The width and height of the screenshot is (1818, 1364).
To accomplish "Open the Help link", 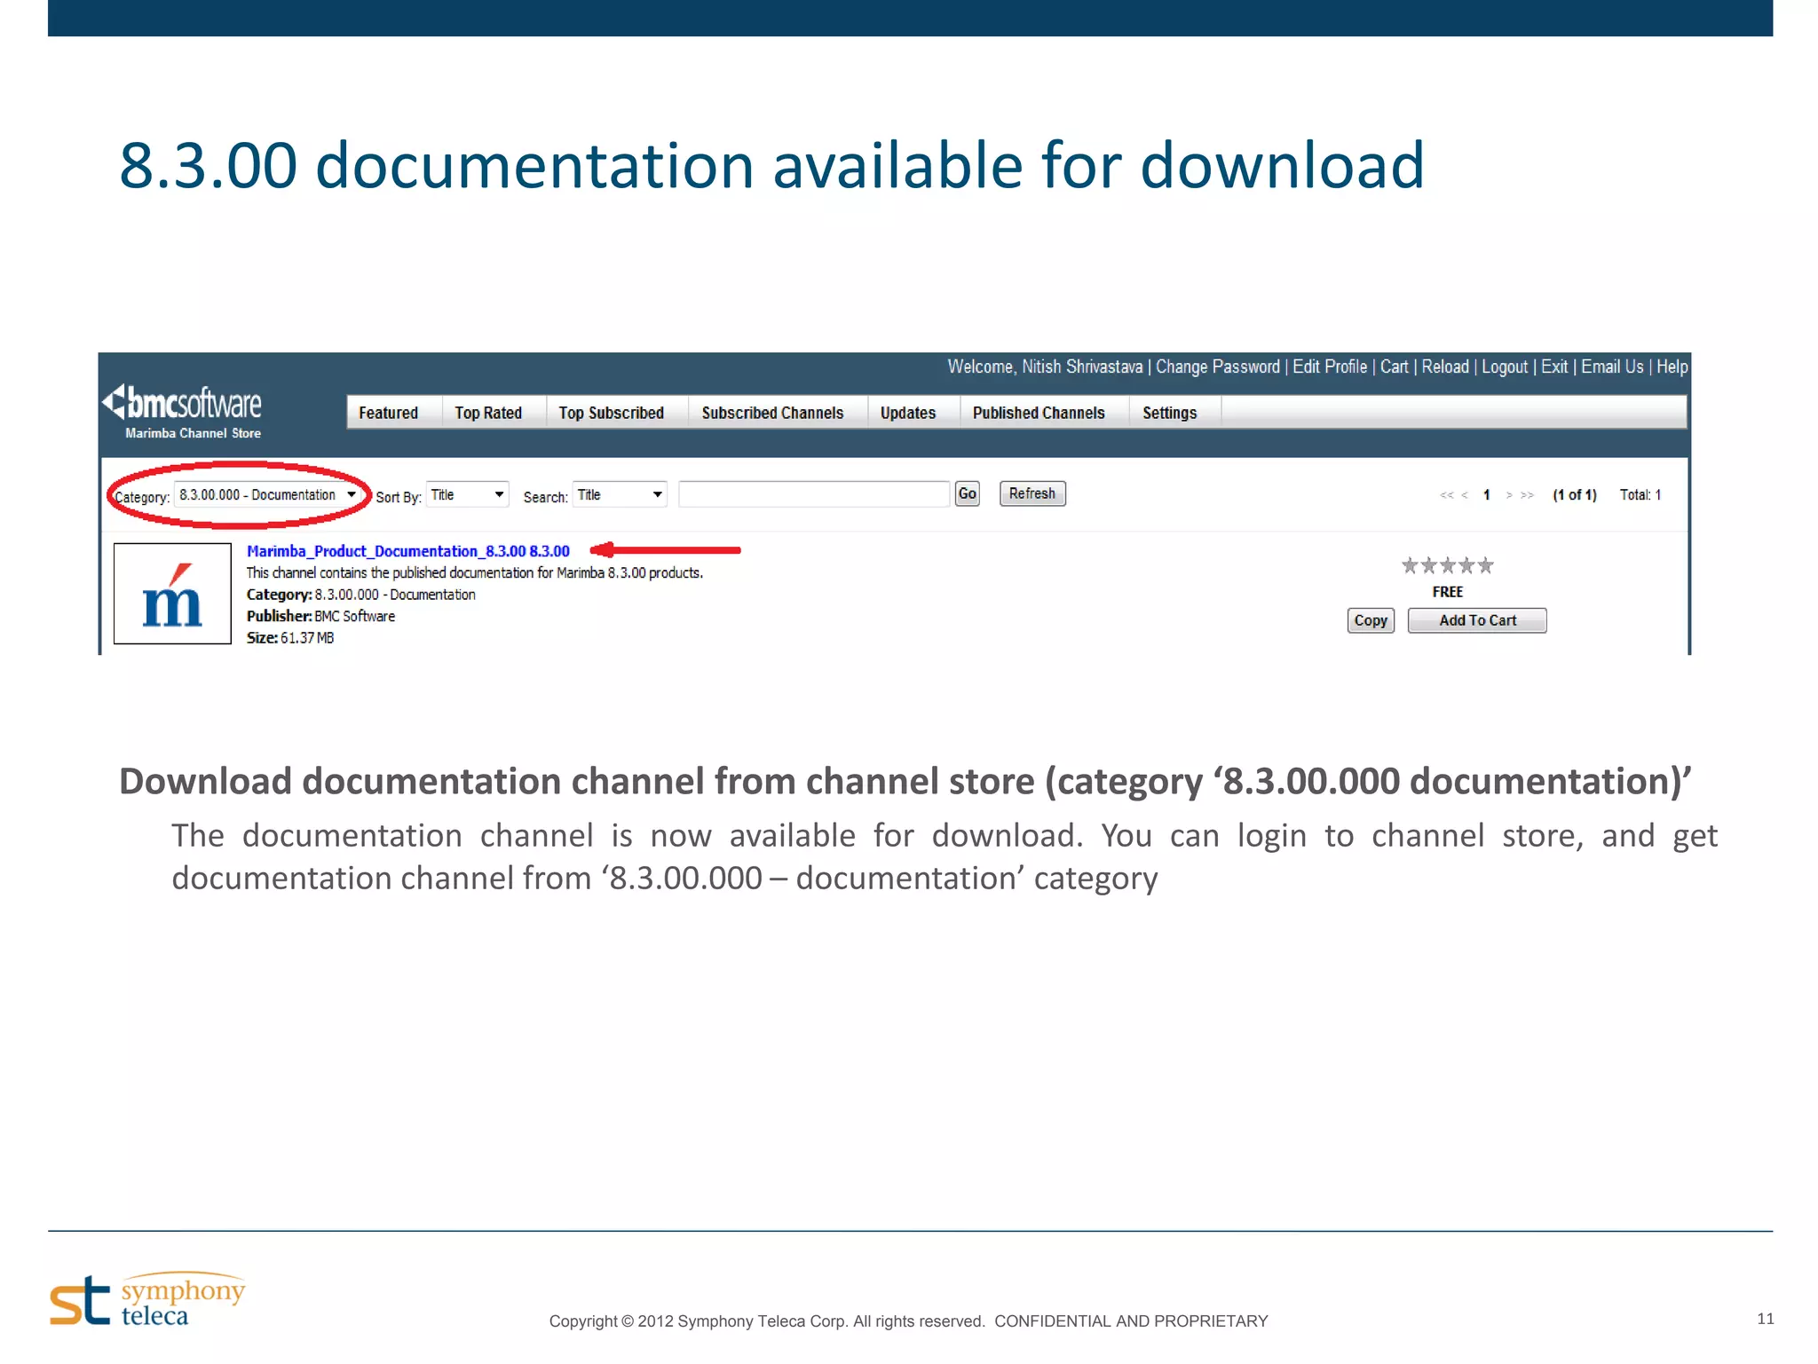I will (1672, 367).
